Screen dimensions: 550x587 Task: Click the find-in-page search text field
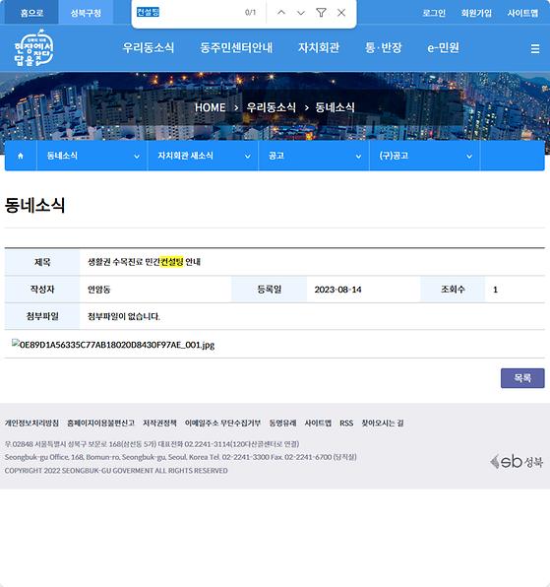tap(187, 13)
